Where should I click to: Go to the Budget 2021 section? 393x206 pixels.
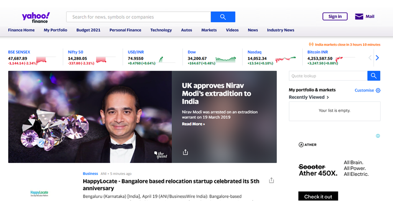[88, 30]
